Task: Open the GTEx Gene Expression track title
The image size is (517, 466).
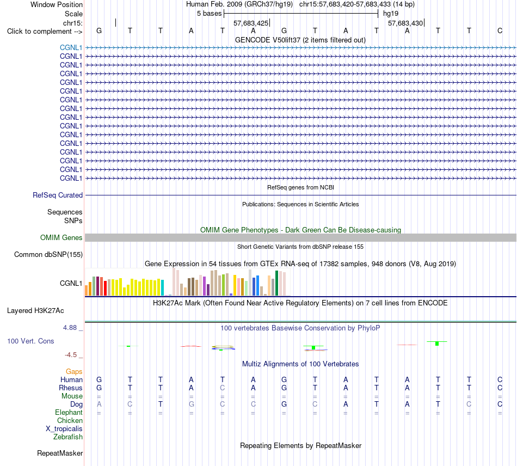Action: coord(300,264)
